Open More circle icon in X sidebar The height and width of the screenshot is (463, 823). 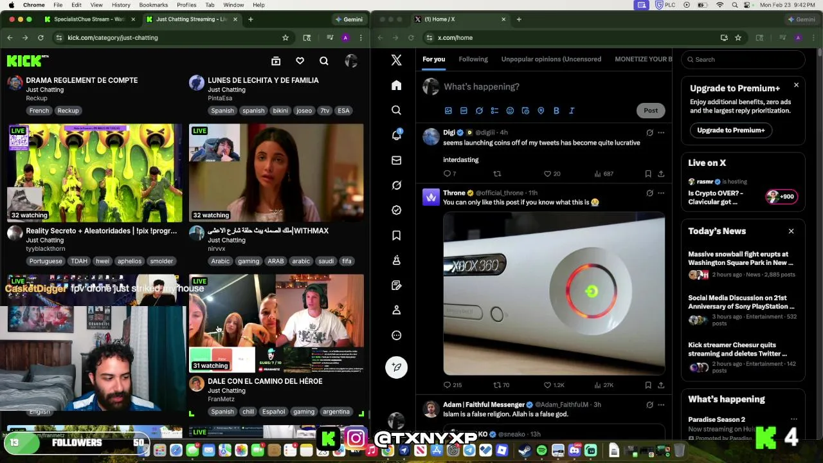tap(396, 335)
